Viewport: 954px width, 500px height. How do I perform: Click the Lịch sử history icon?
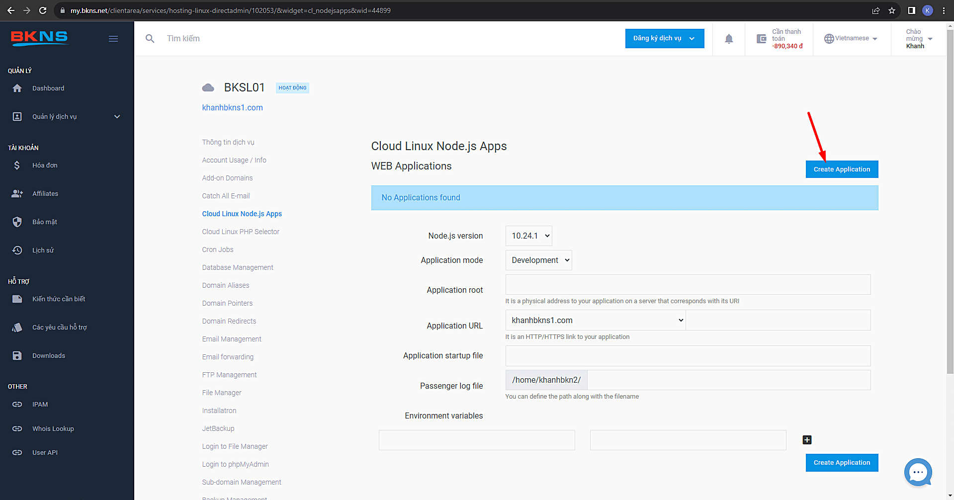click(17, 250)
